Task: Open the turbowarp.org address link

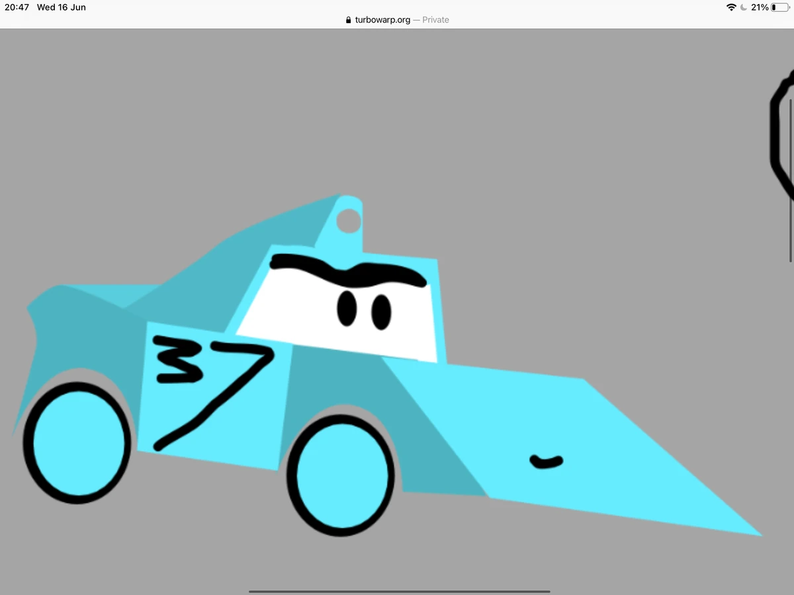Action: 382,20
